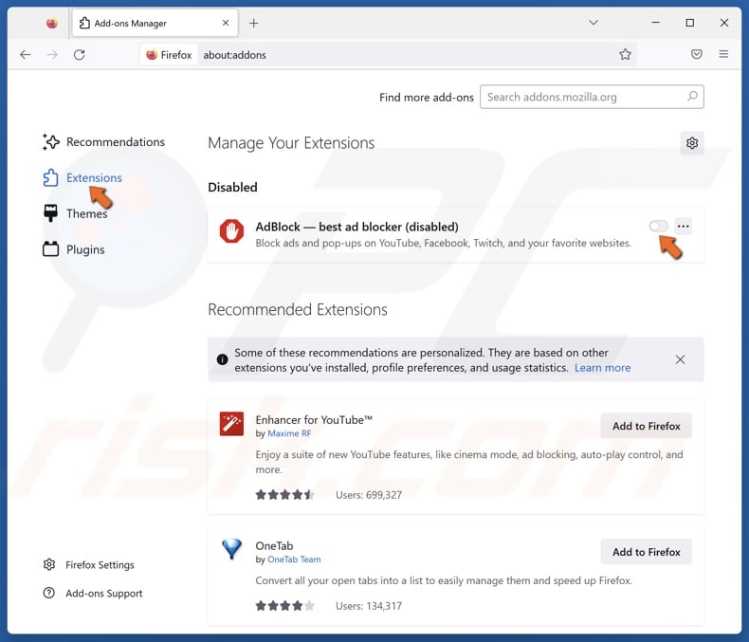
Task: Click the Users: 134,317 text
Action: click(368, 606)
